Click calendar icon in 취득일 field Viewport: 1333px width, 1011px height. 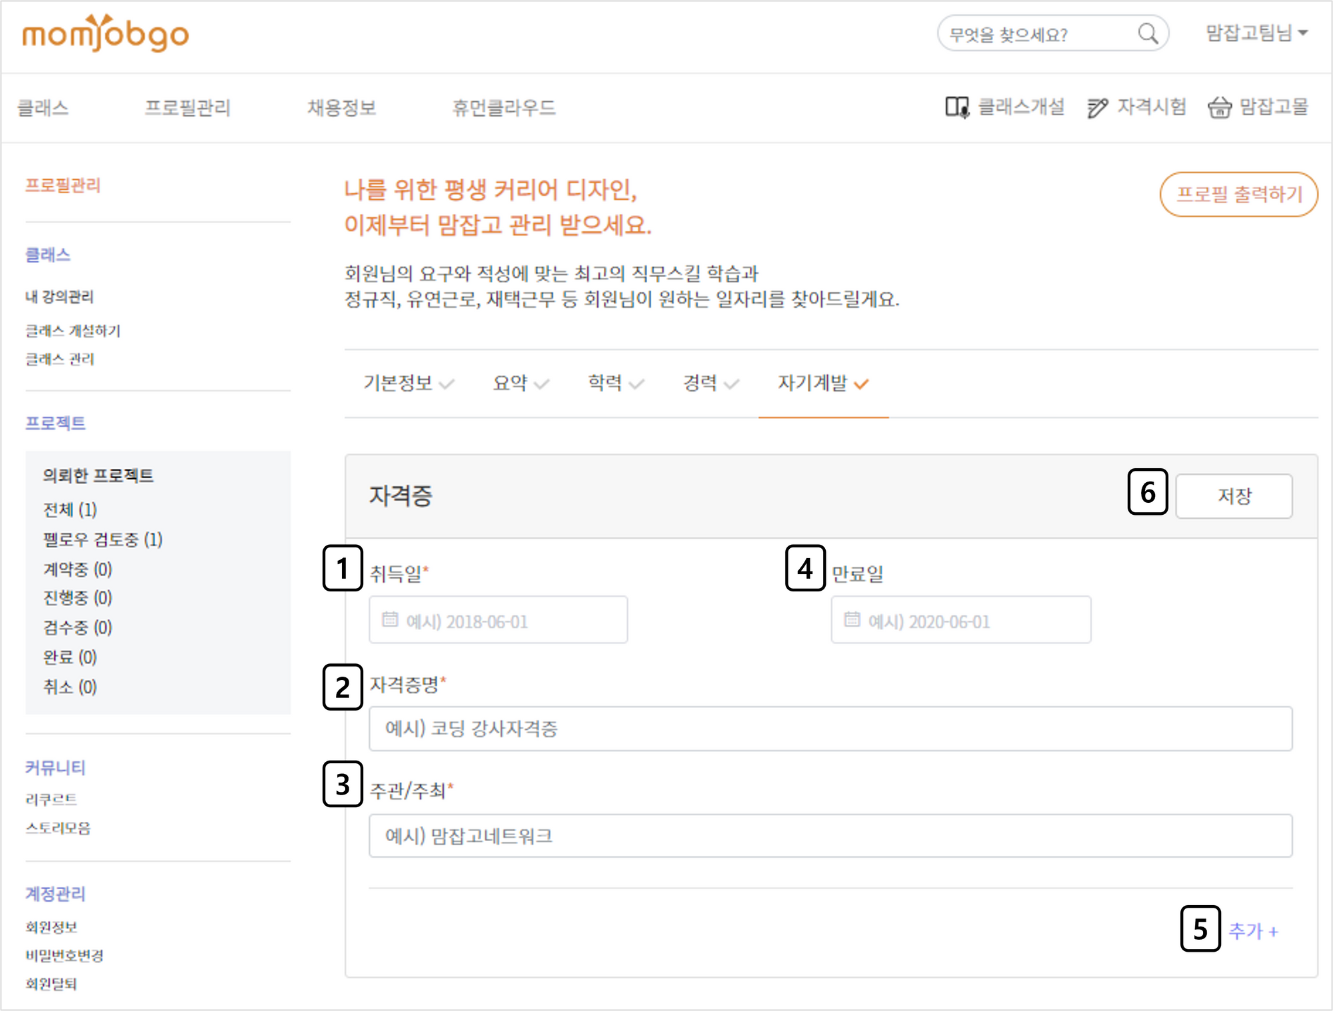(x=390, y=619)
